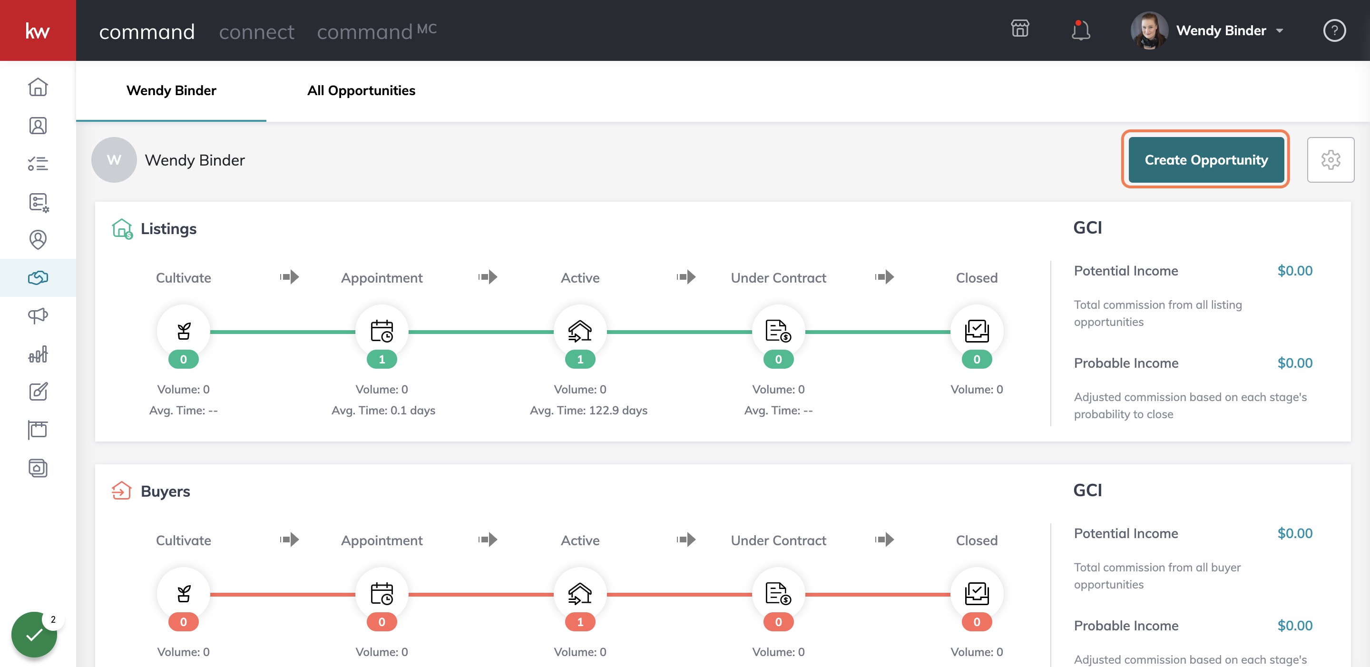The height and width of the screenshot is (667, 1370).
Task: Click the Buyers Active count badge 1
Action: point(580,622)
